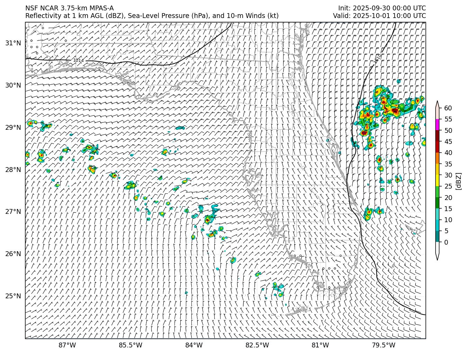Click the Reflectivity at 1 km AGL subtitle

pos(152,16)
